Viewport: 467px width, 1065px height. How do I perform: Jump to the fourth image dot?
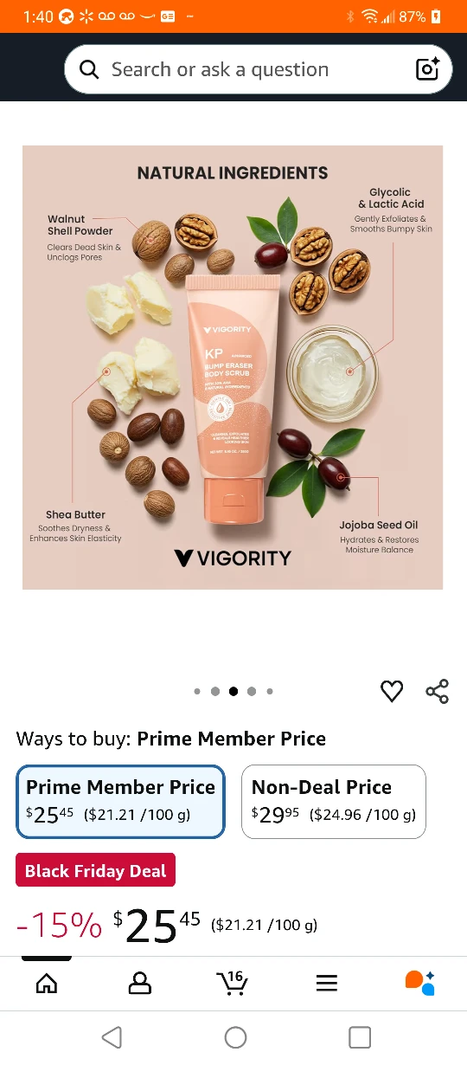[x=252, y=691]
